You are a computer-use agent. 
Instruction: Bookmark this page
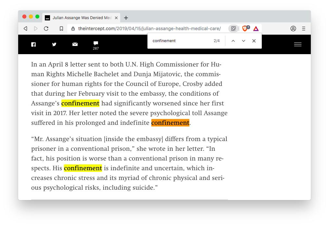point(61,29)
